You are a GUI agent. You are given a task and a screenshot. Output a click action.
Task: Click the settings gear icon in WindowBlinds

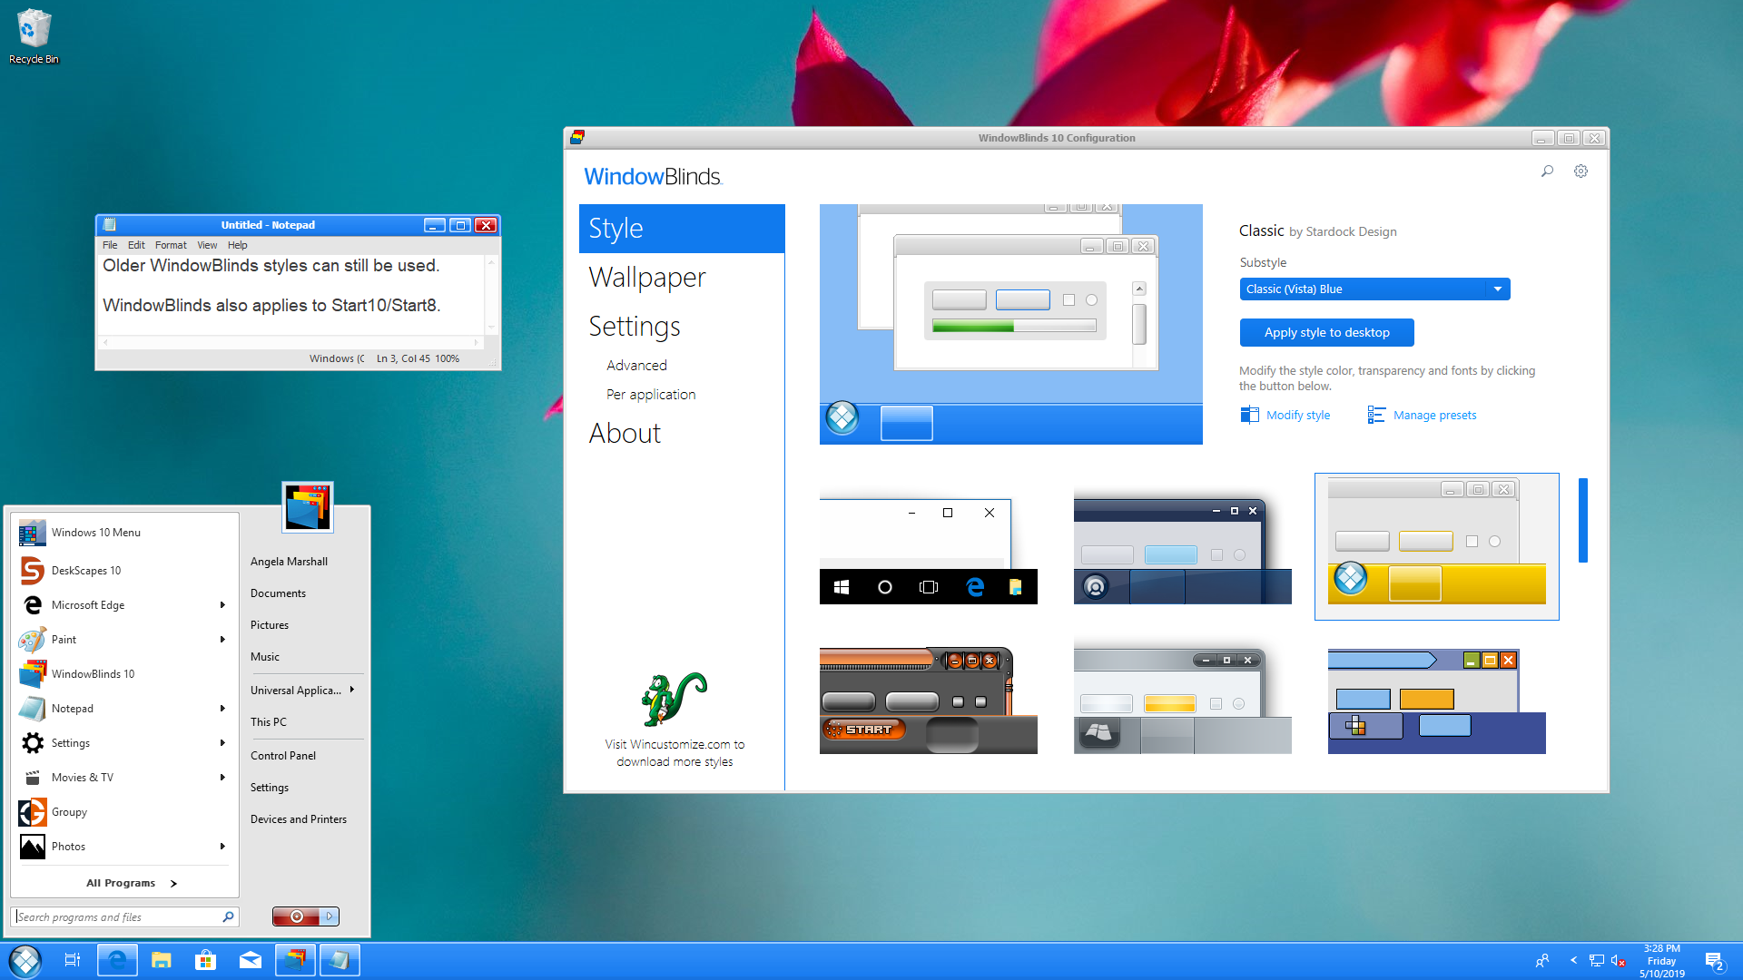(1581, 171)
